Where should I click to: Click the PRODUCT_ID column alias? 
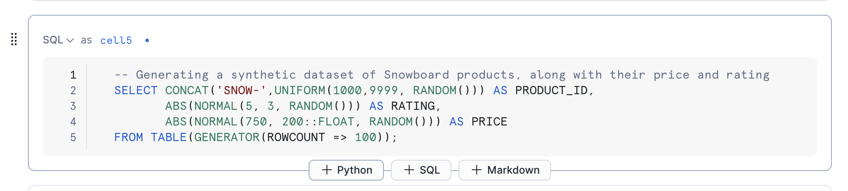(x=551, y=91)
